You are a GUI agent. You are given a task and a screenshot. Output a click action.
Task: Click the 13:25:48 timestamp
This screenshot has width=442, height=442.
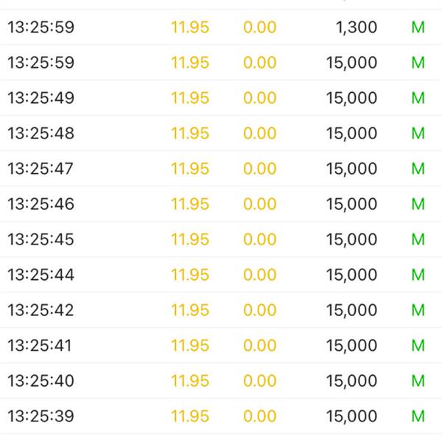(41, 133)
